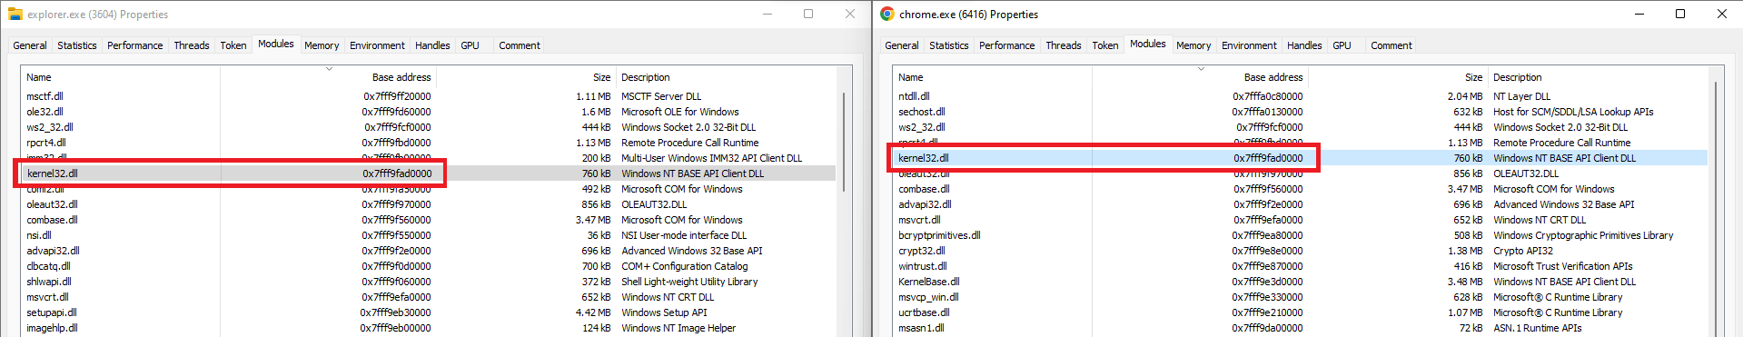Switch to Threads tab in explorer.exe window

(192, 45)
